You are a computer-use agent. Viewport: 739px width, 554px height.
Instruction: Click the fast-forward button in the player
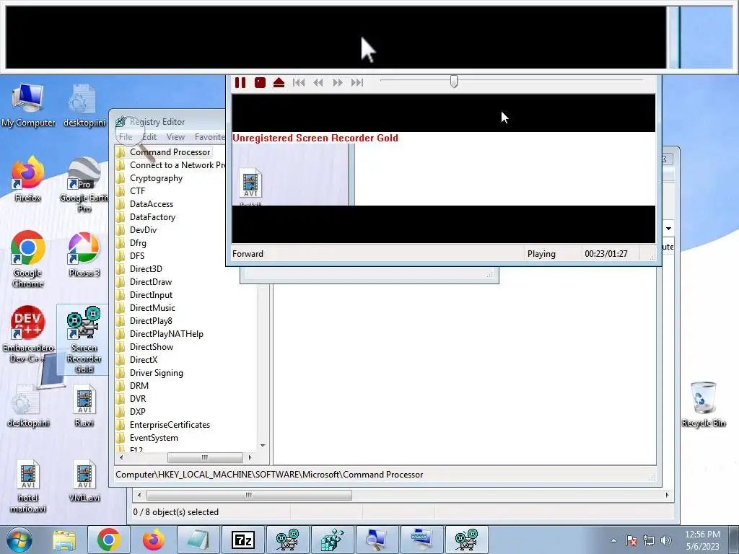(x=338, y=83)
